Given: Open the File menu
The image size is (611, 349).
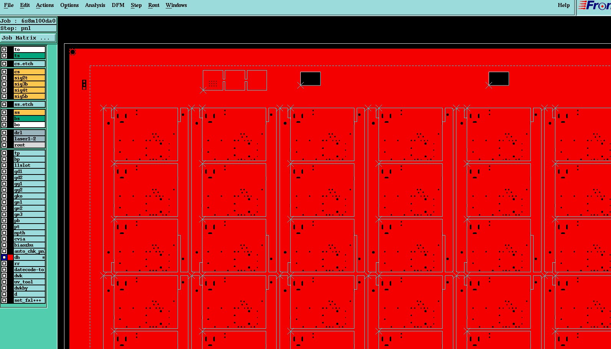Looking at the screenshot, I should tap(8, 5).
